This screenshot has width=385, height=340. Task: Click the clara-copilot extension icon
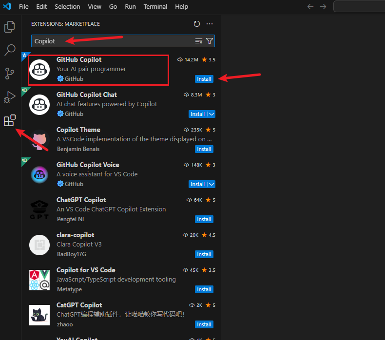pyautogui.click(x=39, y=245)
